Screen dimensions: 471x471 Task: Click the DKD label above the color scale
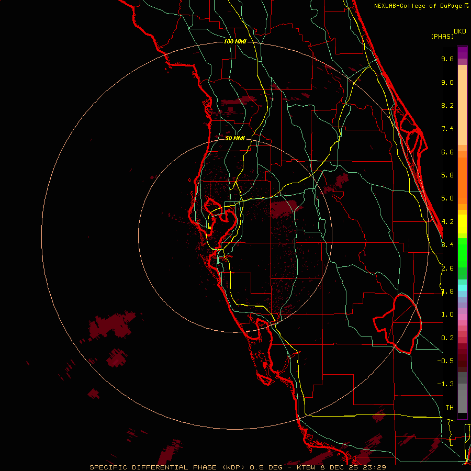tap(460, 31)
